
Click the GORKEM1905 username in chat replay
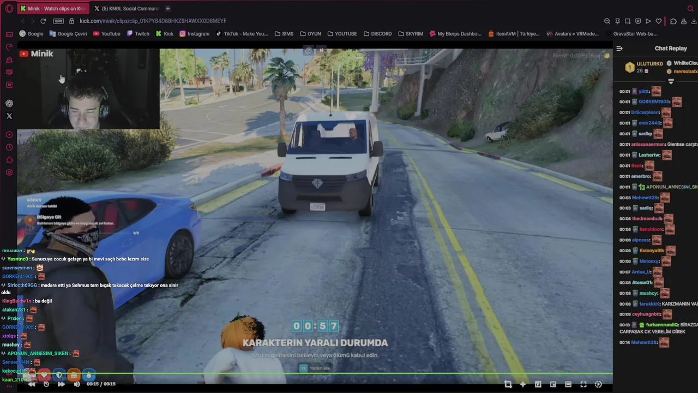654,102
